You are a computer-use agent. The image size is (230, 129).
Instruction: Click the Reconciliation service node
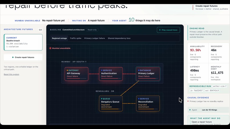point(148,103)
